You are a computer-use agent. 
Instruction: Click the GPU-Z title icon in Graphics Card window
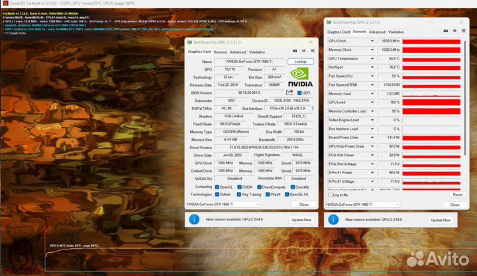pyautogui.click(x=189, y=42)
